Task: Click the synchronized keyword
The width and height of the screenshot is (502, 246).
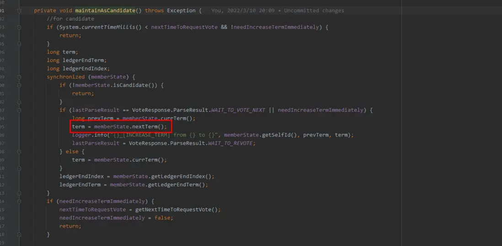Action: pos(66,77)
